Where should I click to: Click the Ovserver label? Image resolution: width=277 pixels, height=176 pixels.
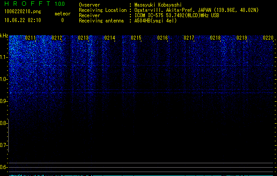click(89, 5)
